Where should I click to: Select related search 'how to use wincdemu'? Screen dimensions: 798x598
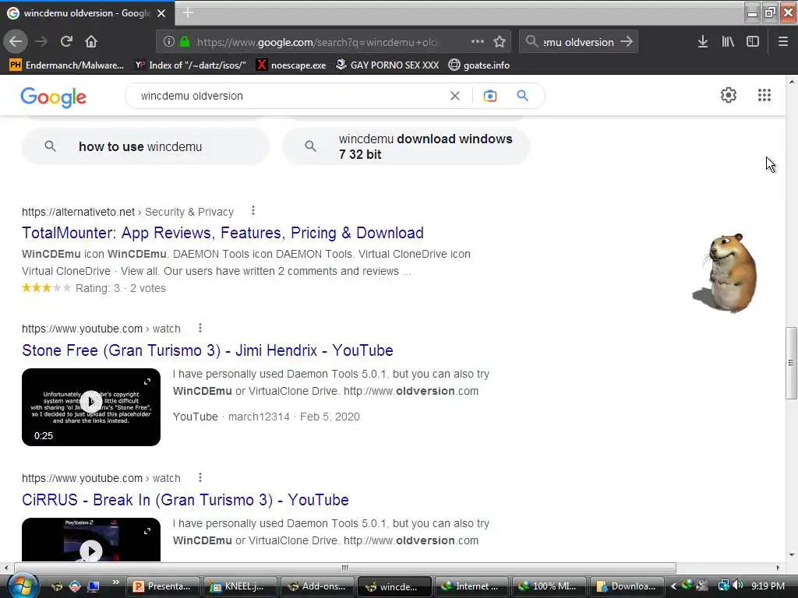[x=146, y=146]
